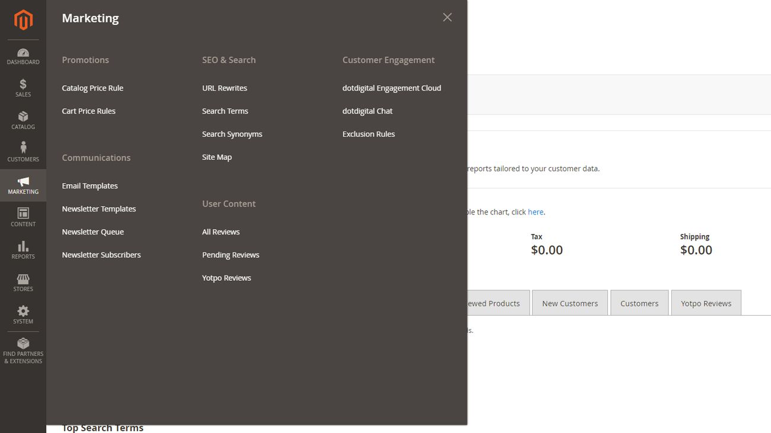This screenshot has height=433, width=771.
Task: Click the Magento logo
Action: point(23,20)
